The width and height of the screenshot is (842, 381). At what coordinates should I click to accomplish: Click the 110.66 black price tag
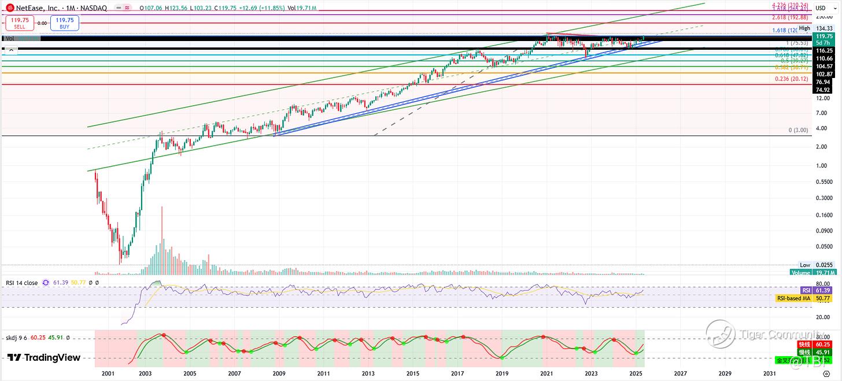(x=824, y=58)
